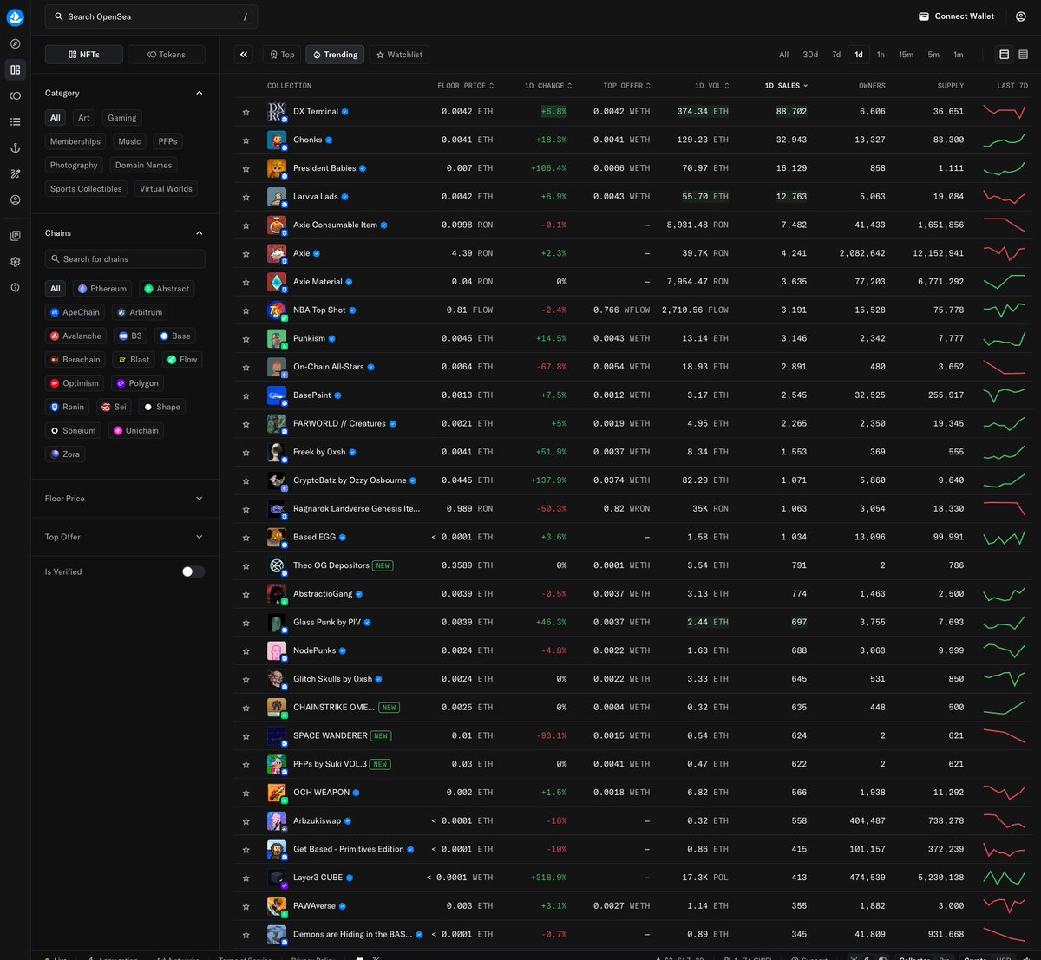The height and width of the screenshot is (960, 1041).
Task: Filter by the Ethereum chain
Action: [101, 289]
